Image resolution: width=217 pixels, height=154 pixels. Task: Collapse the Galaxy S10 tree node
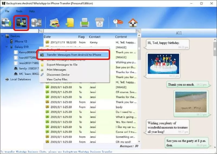point(7,47)
